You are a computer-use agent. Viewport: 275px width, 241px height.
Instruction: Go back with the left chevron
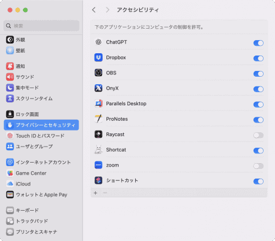point(94,10)
